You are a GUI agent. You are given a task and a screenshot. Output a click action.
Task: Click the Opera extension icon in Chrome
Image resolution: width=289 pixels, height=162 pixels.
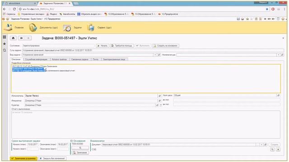(273, 9)
